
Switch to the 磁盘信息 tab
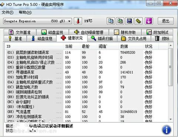click(x=42, y=39)
